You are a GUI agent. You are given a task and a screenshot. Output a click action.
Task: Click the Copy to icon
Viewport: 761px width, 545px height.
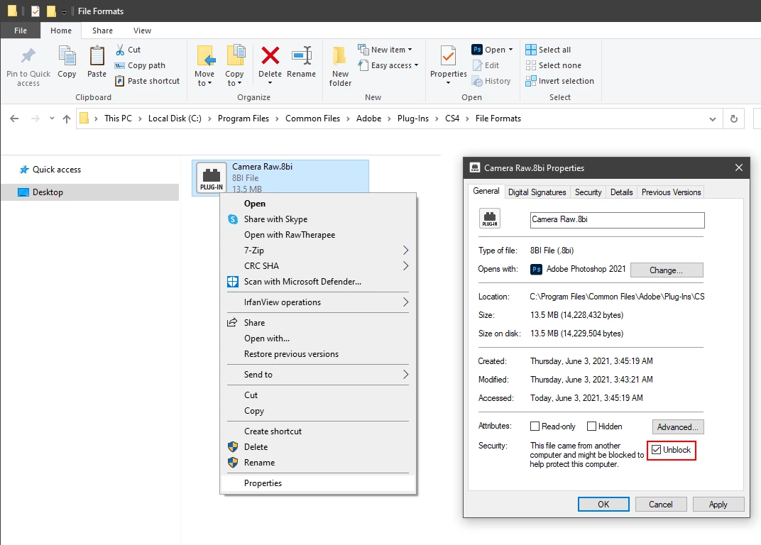coord(236,55)
